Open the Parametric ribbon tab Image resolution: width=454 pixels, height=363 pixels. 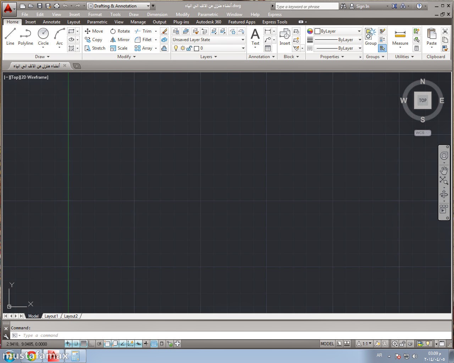point(97,22)
